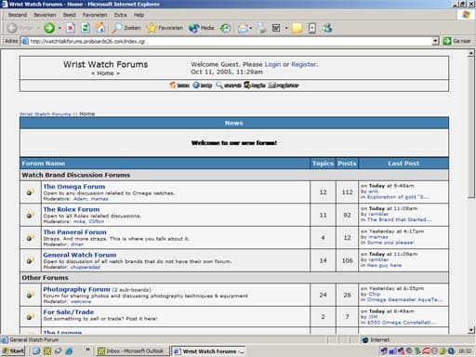476x357 pixels.
Task: Click the forum register icon in navigation bar
Action: [x=284, y=86]
